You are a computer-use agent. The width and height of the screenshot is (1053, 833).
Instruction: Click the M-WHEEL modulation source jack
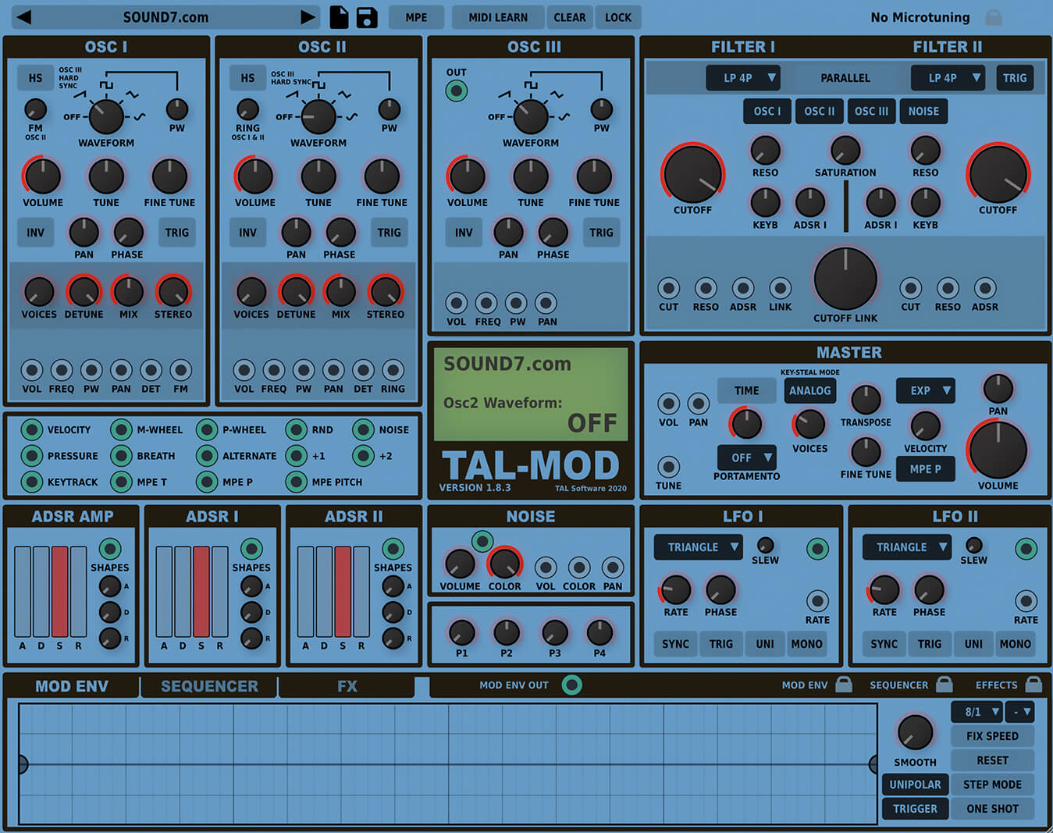[x=121, y=429]
